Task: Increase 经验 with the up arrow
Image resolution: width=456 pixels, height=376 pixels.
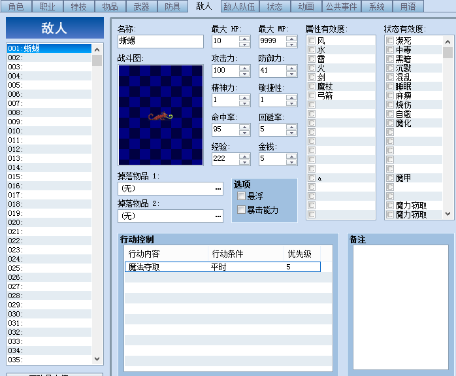Action: [x=244, y=156]
